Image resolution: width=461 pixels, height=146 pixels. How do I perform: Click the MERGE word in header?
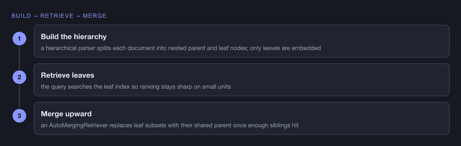point(95,16)
